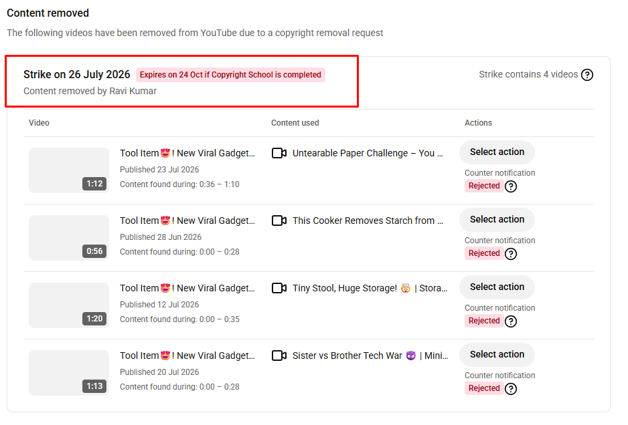
Task: Open thumbnail of video with 0:56 duration
Action: click(x=69, y=238)
